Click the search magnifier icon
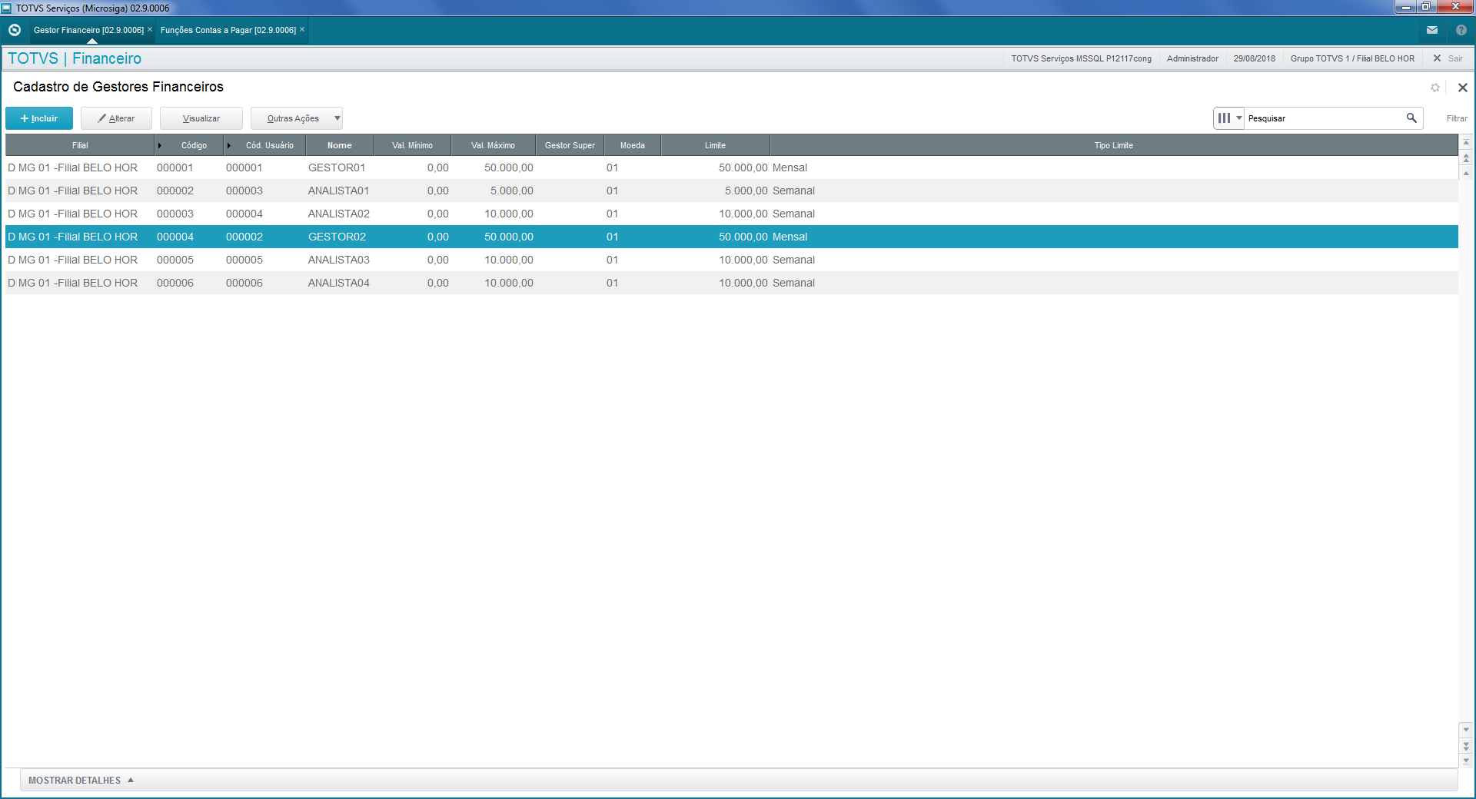The width and height of the screenshot is (1476, 799). point(1411,118)
